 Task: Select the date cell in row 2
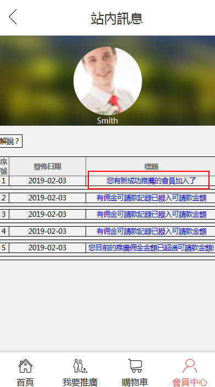[47, 198]
